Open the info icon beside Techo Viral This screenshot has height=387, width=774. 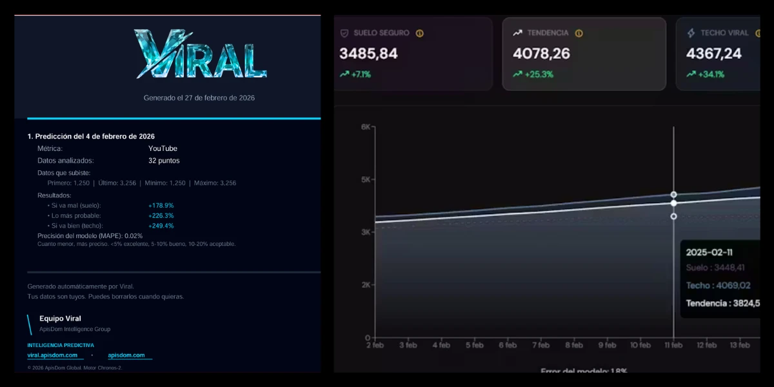tap(757, 32)
